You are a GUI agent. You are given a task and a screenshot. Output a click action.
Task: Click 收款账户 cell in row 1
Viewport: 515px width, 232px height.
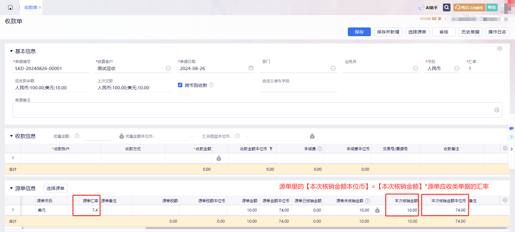(61, 158)
